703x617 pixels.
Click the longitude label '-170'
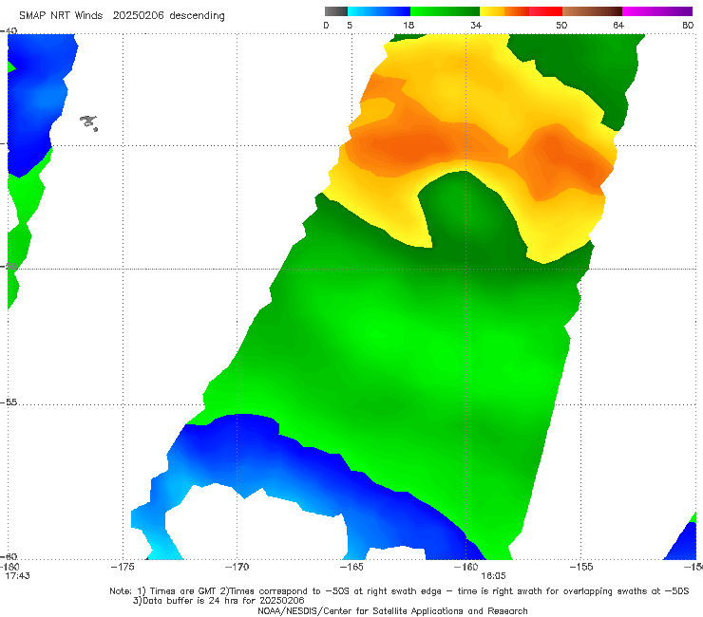237,567
